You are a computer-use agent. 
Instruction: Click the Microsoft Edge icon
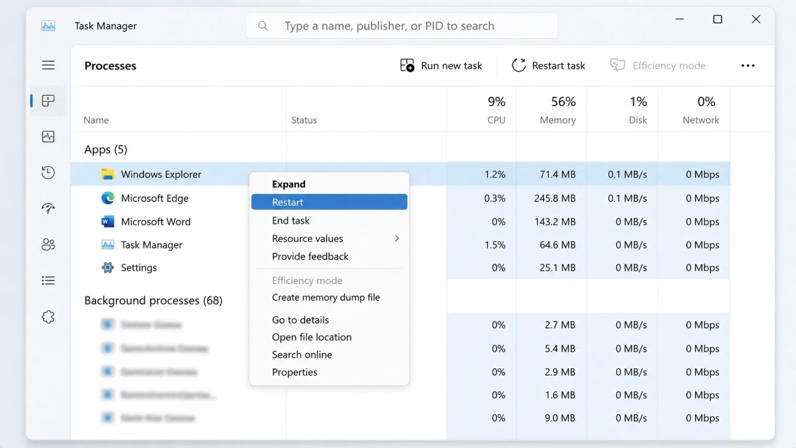[x=108, y=198]
